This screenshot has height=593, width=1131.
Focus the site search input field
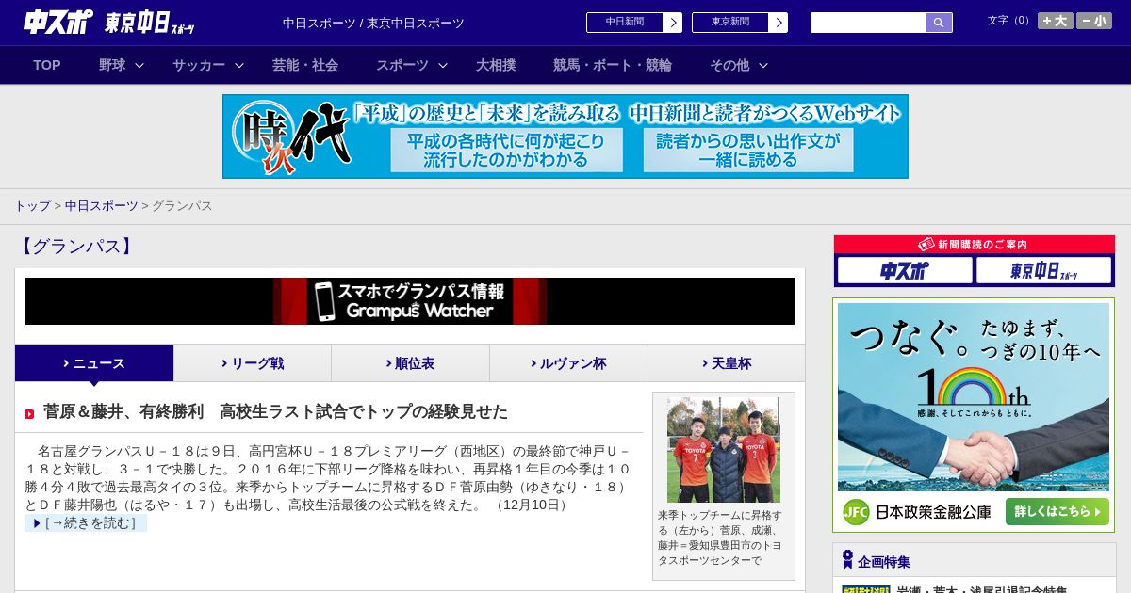(x=868, y=23)
